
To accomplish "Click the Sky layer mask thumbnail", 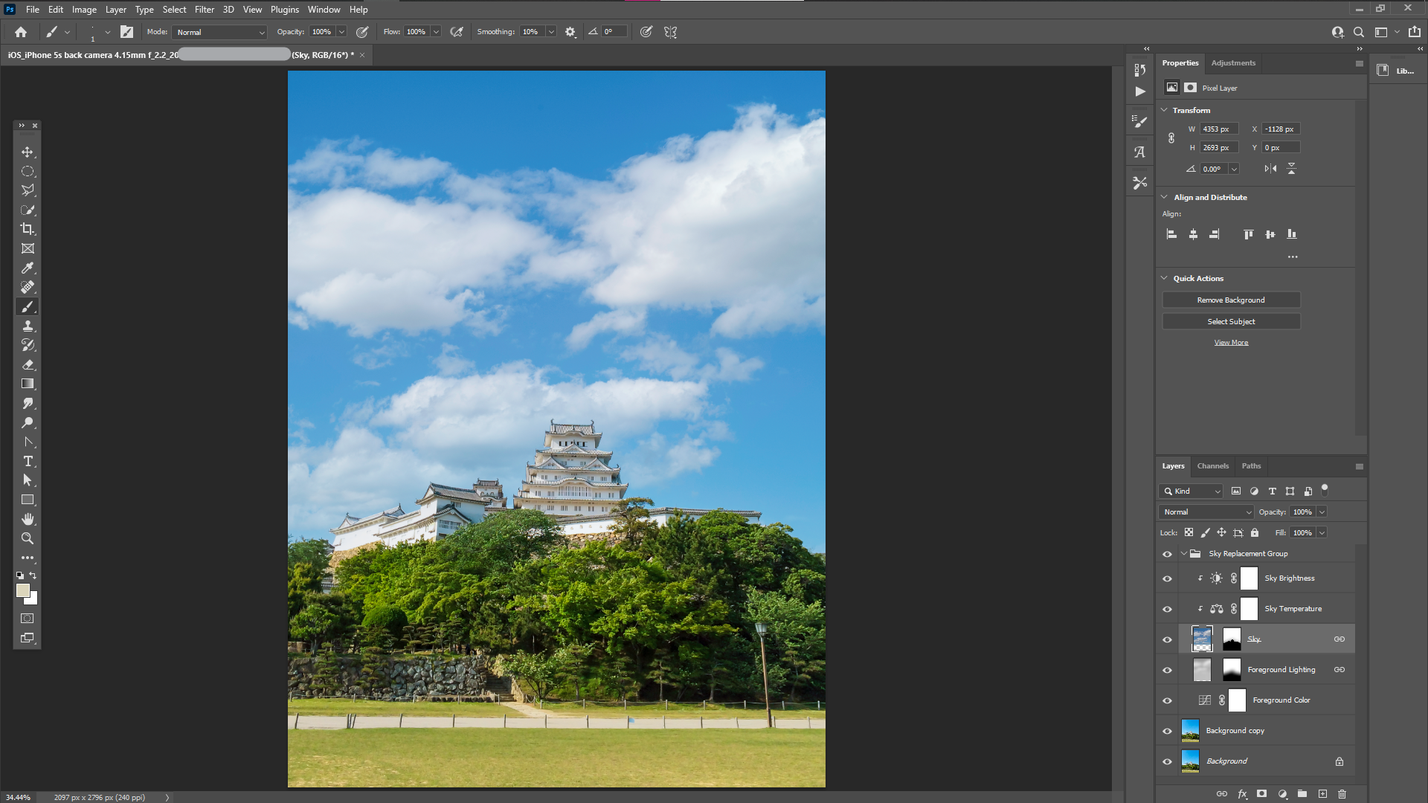I will [1232, 639].
